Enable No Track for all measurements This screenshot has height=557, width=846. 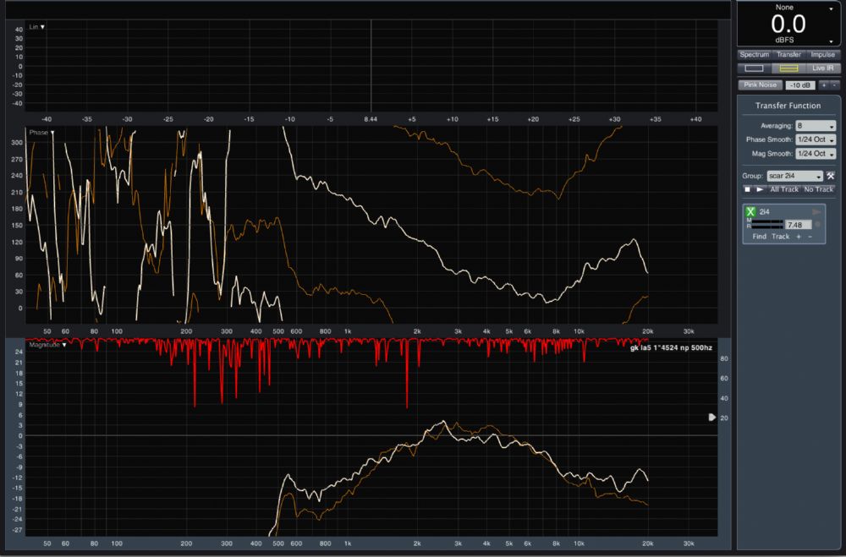(x=818, y=189)
